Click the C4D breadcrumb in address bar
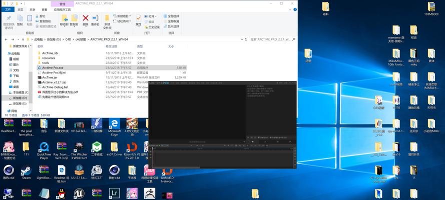The image size is (445, 200). (x=68, y=39)
